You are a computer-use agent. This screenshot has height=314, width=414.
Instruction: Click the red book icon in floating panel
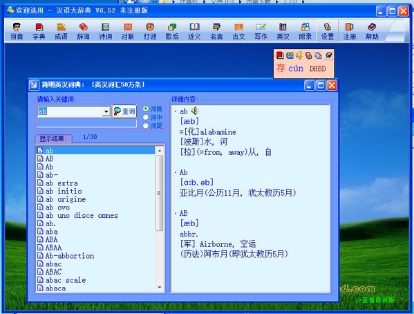pyautogui.click(x=280, y=55)
